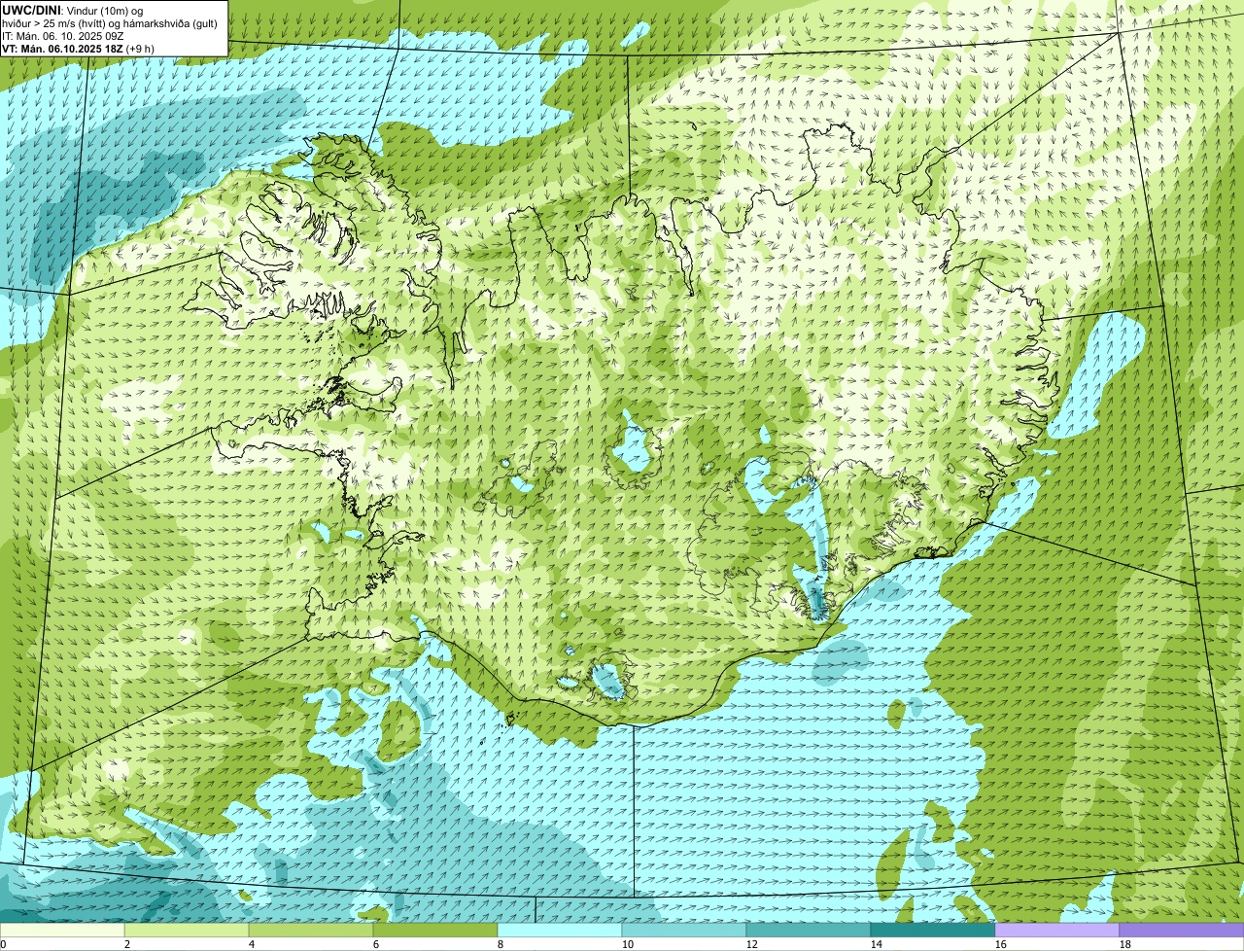Select the 6–8 m/s legend color band
1244x951 pixels.
click(x=435, y=930)
